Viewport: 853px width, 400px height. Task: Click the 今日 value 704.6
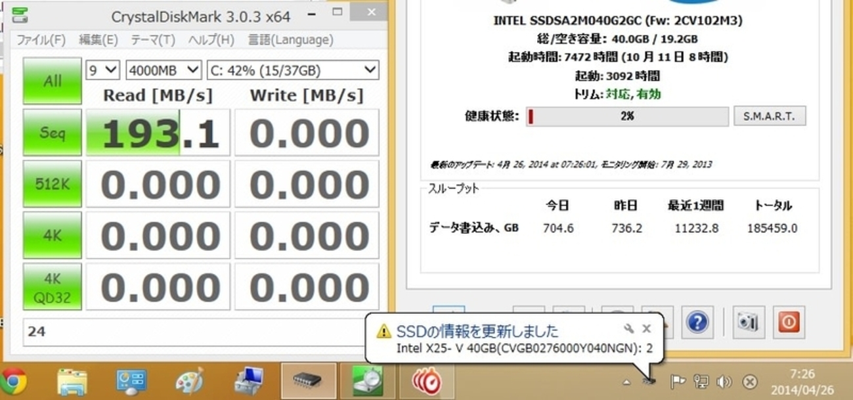pyautogui.click(x=558, y=229)
